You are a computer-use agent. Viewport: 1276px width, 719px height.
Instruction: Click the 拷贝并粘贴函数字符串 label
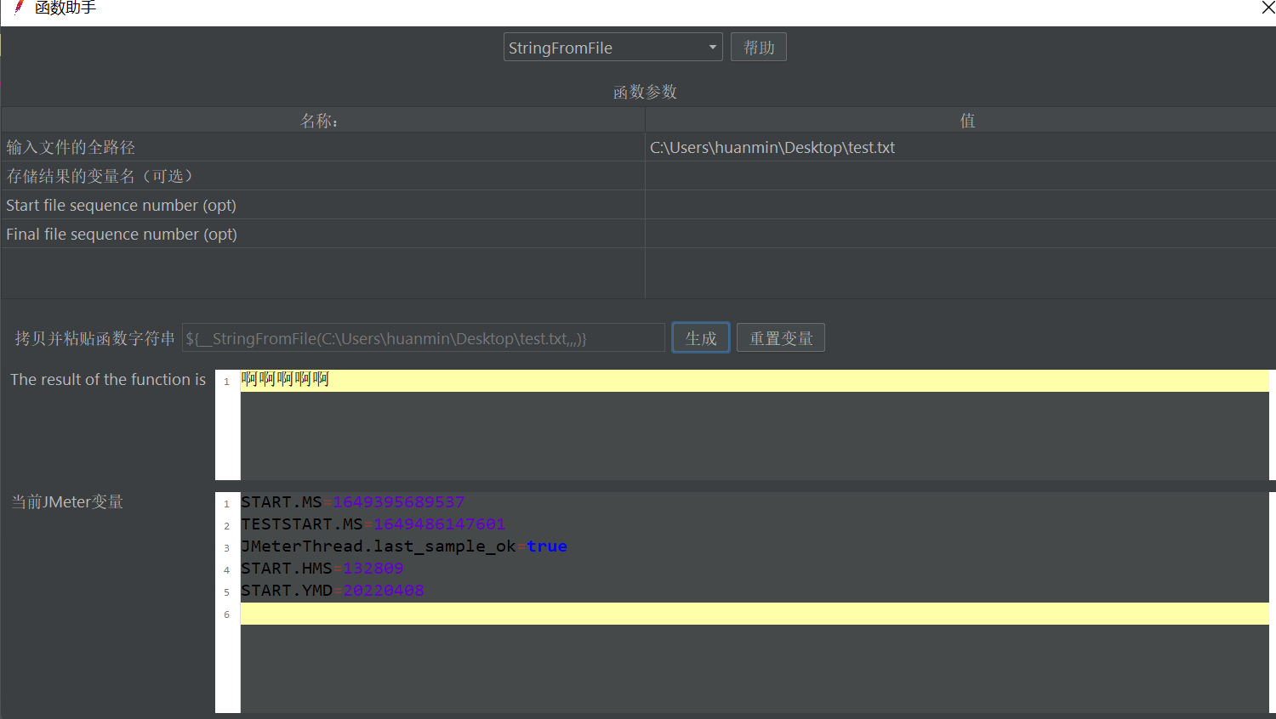tap(94, 338)
